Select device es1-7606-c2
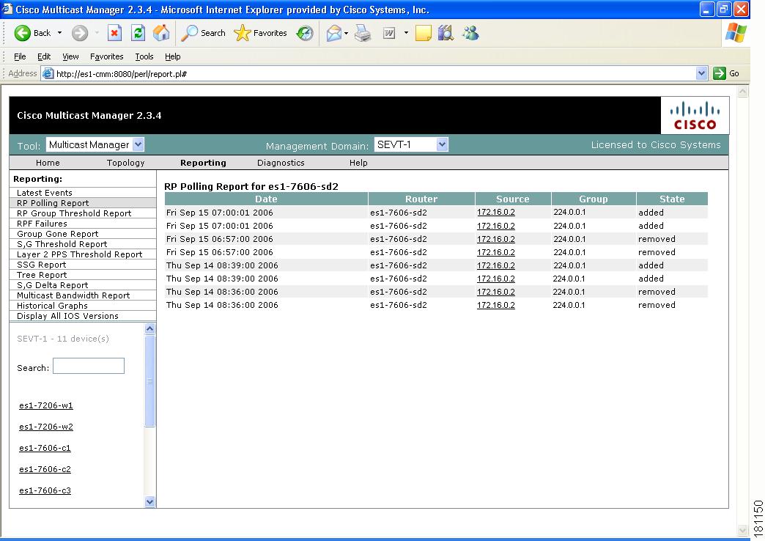This screenshot has width=765, height=541. tap(45, 469)
